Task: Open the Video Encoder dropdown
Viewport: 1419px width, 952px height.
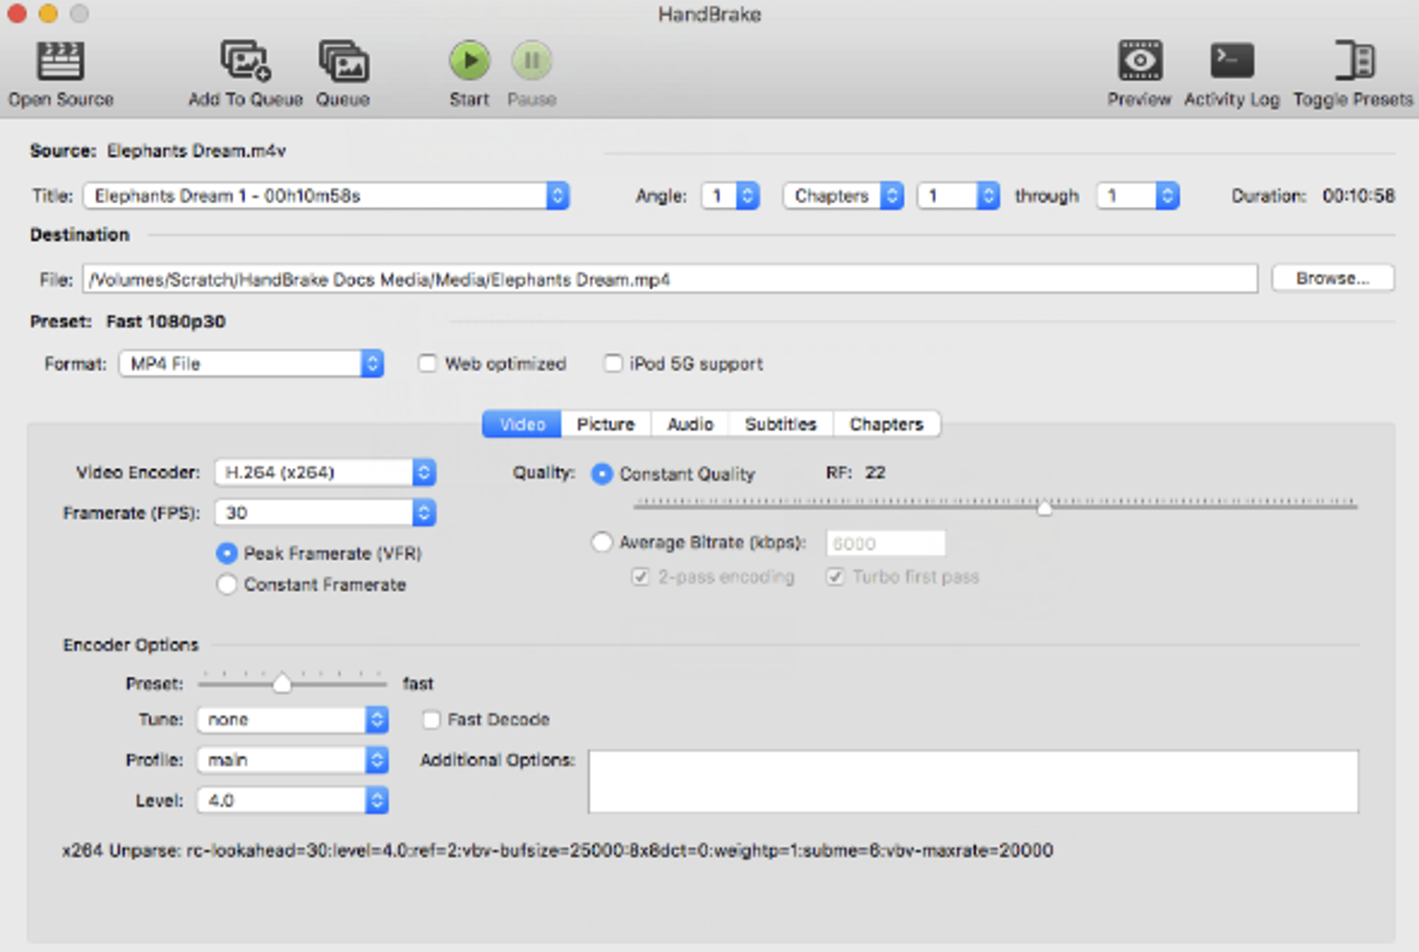Action: (x=325, y=472)
